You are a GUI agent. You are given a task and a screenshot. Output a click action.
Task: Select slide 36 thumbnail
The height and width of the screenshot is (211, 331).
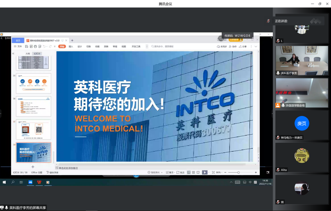pyautogui.click(x=34, y=107)
